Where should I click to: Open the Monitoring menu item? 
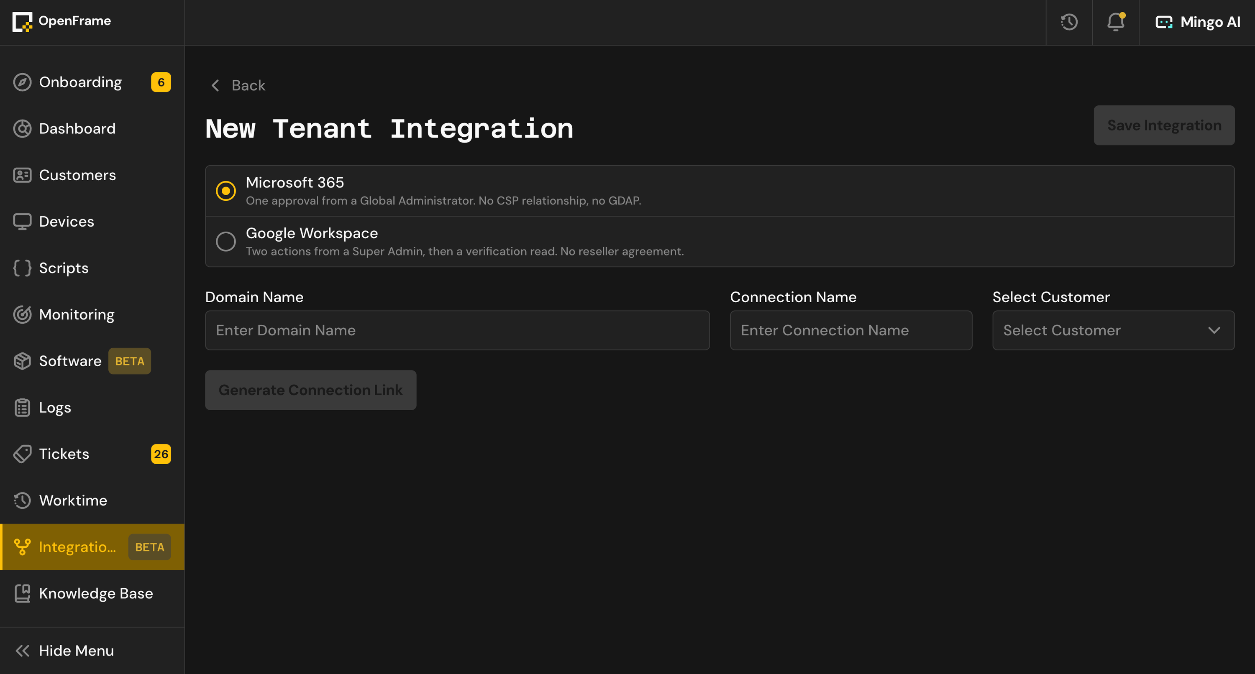coord(92,314)
